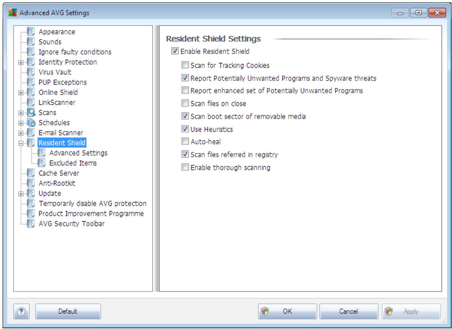
Task: Open Excluded Items under Resident Shield
Action: tap(74, 163)
